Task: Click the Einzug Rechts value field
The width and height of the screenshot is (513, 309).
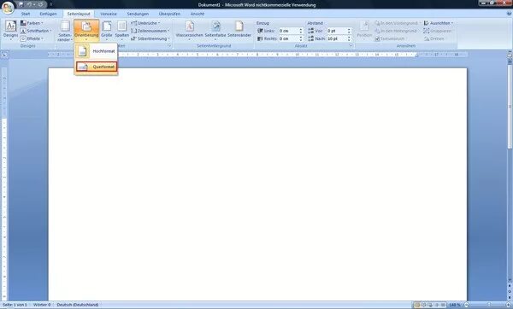Action: [289, 38]
